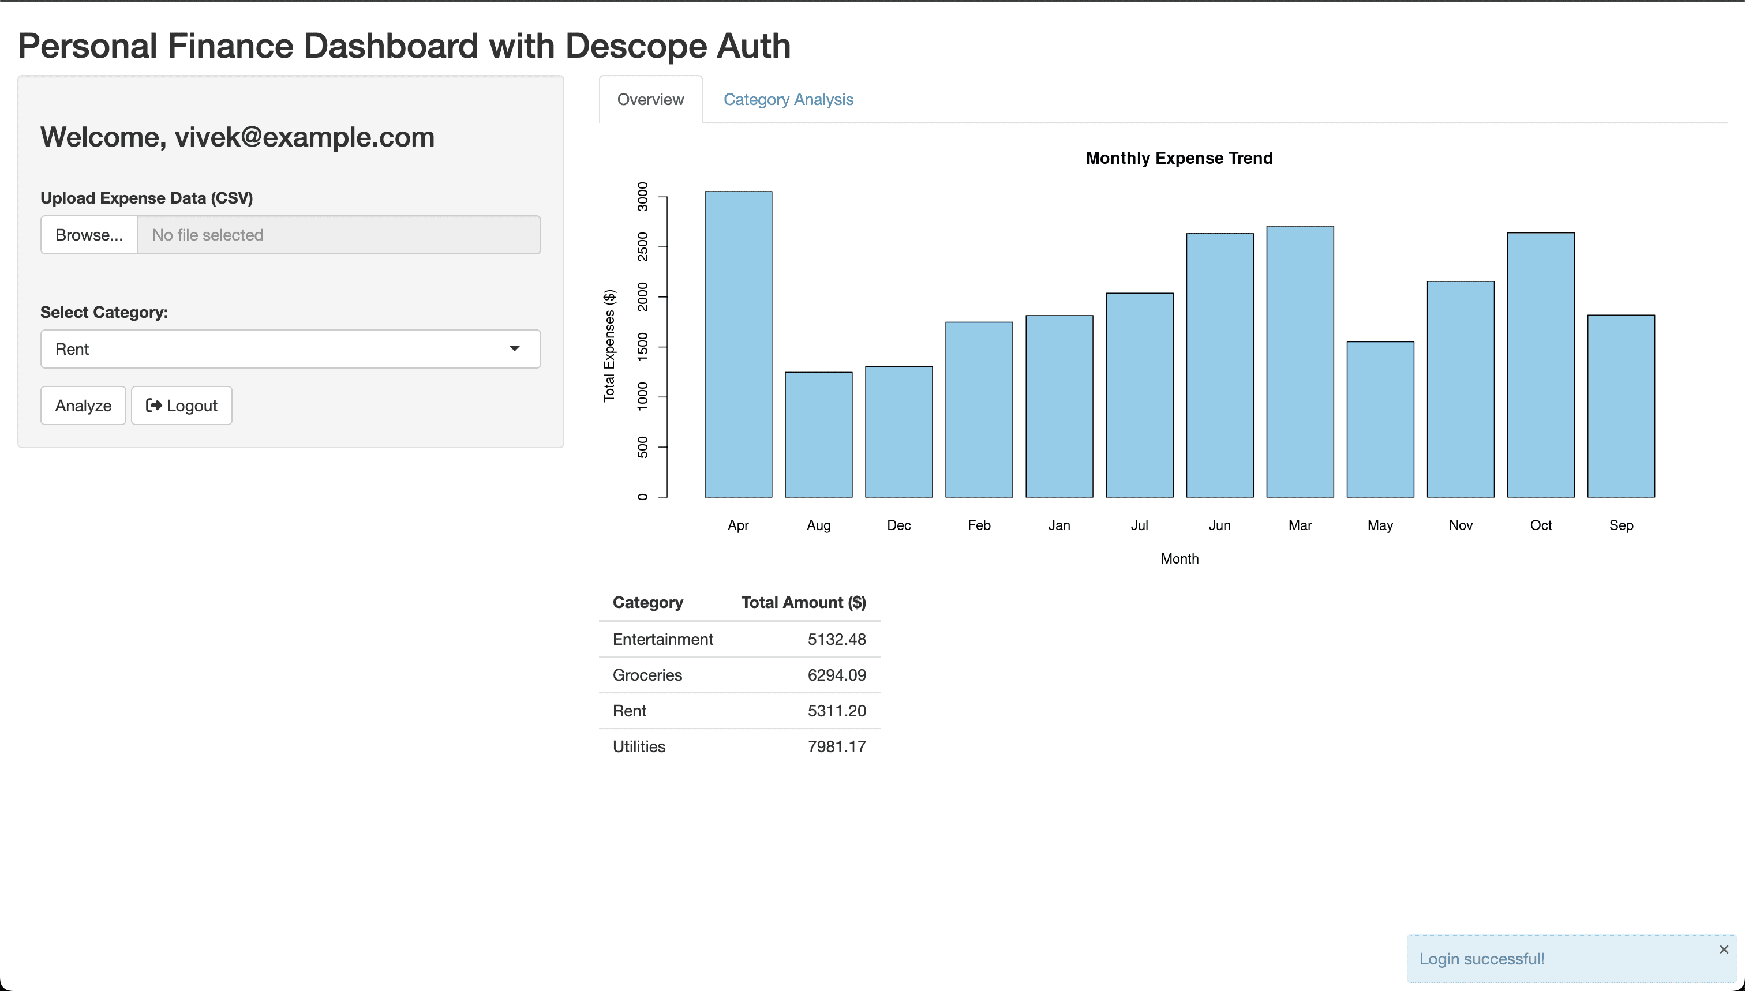Click the Utilities row in table
The image size is (1745, 991).
click(739, 746)
